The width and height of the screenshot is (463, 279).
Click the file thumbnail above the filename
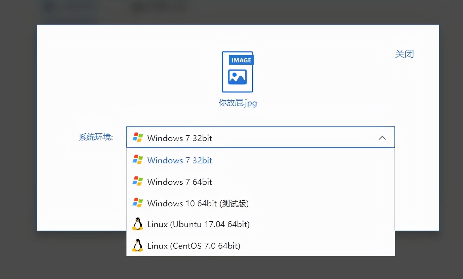coord(237,72)
